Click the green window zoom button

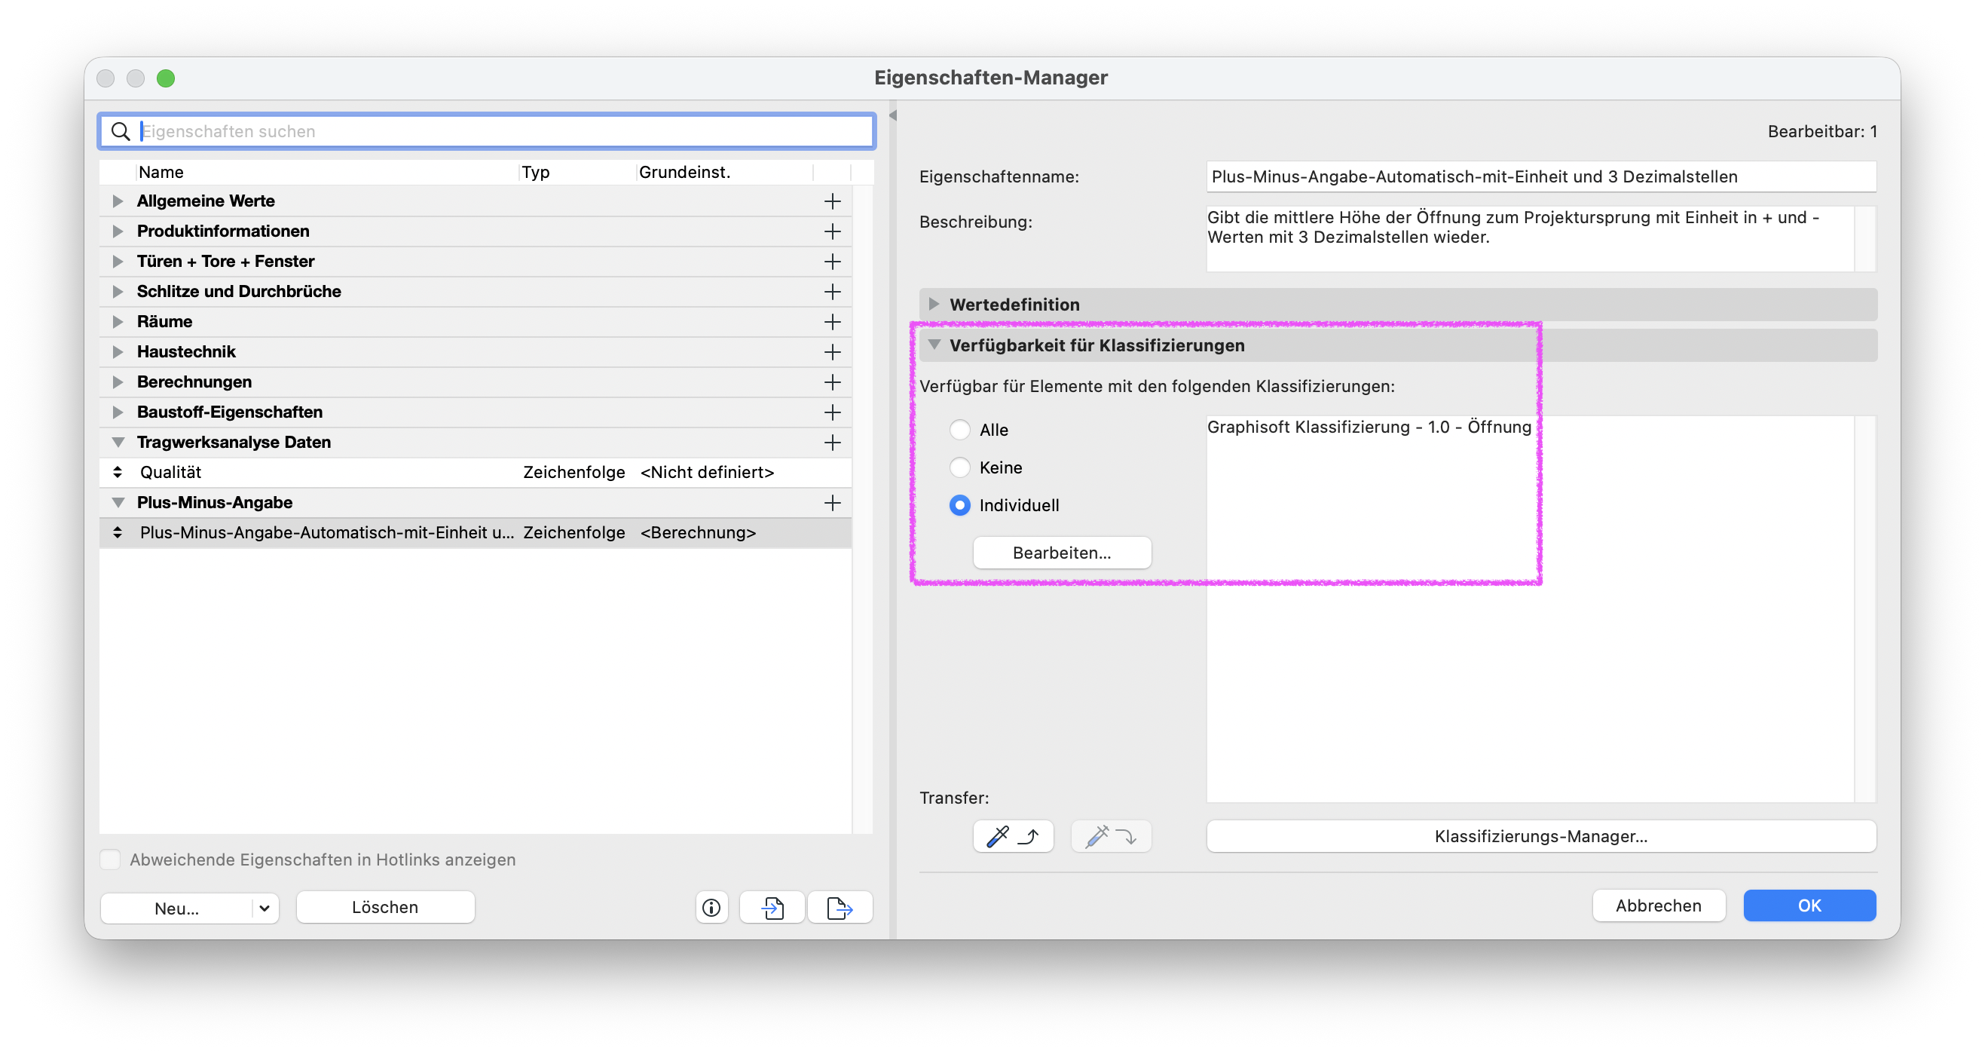[166, 78]
